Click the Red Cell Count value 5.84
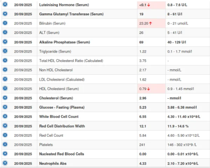The height and width of the screenshot is (168, 210). pyautogui.click(x=143, y=136)
